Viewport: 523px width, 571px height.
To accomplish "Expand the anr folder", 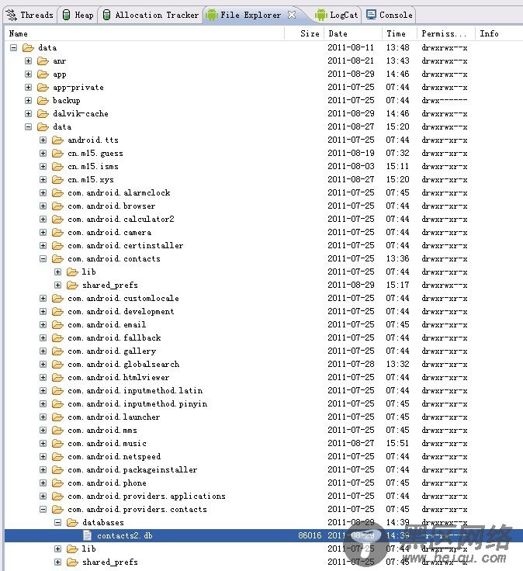I will pyautogui.click(x=29, y=61).
